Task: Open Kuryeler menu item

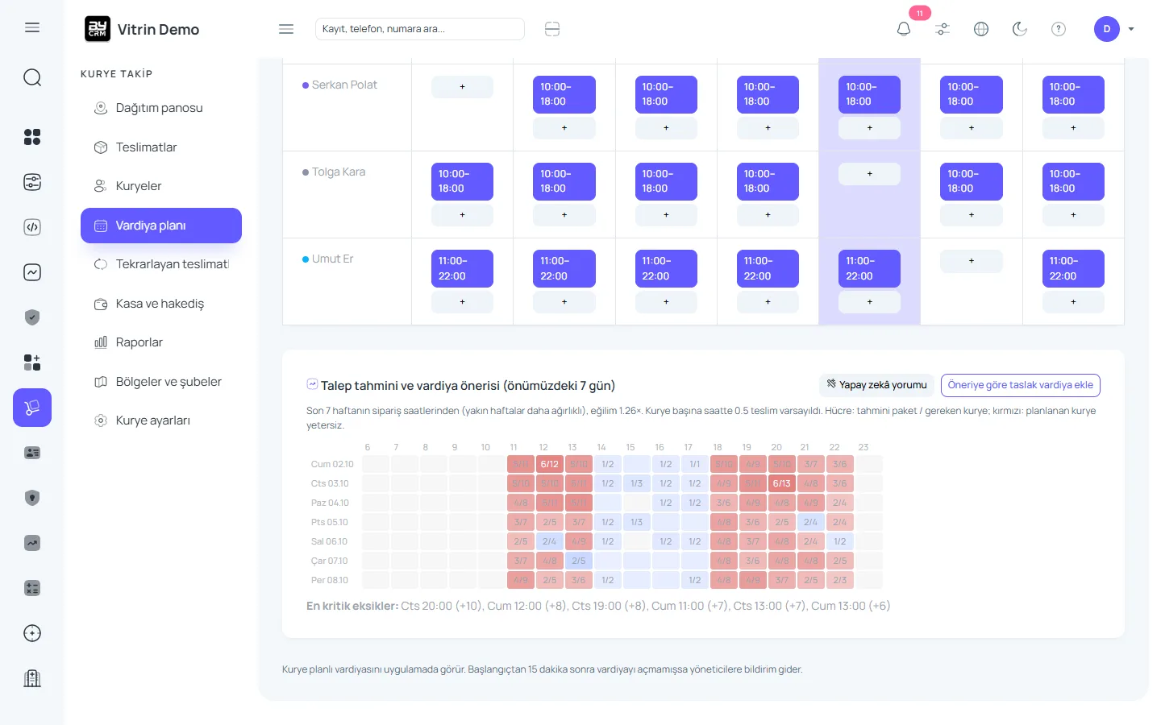Action: click(161, 186)
